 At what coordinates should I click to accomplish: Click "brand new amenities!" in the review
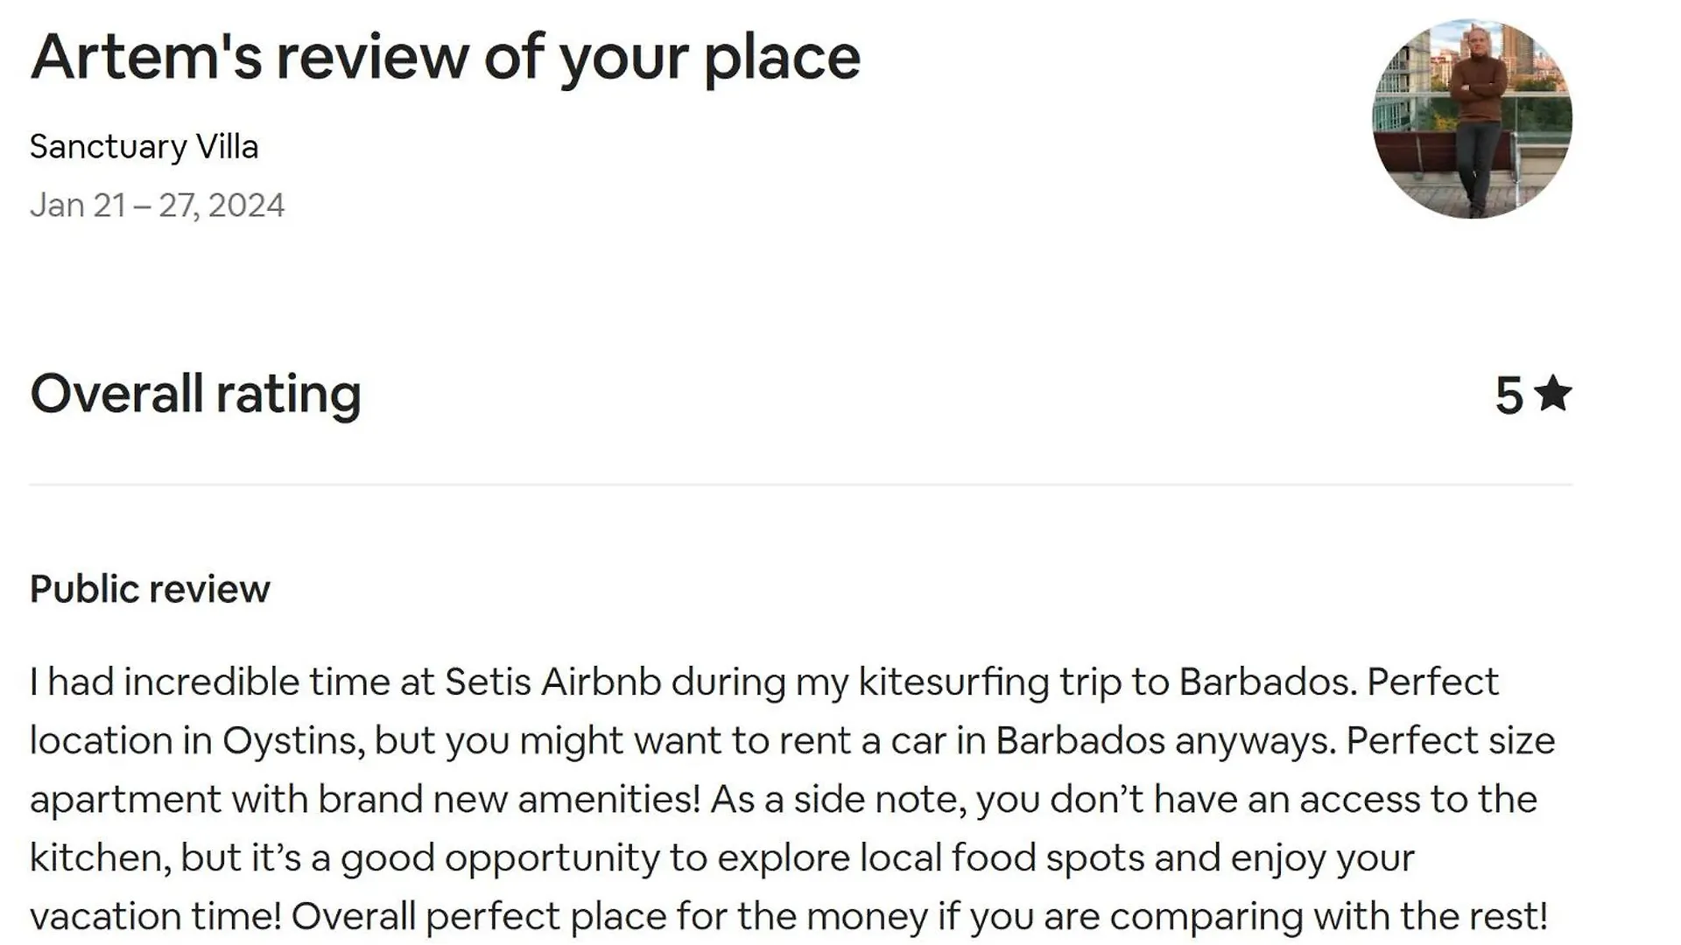509,799
